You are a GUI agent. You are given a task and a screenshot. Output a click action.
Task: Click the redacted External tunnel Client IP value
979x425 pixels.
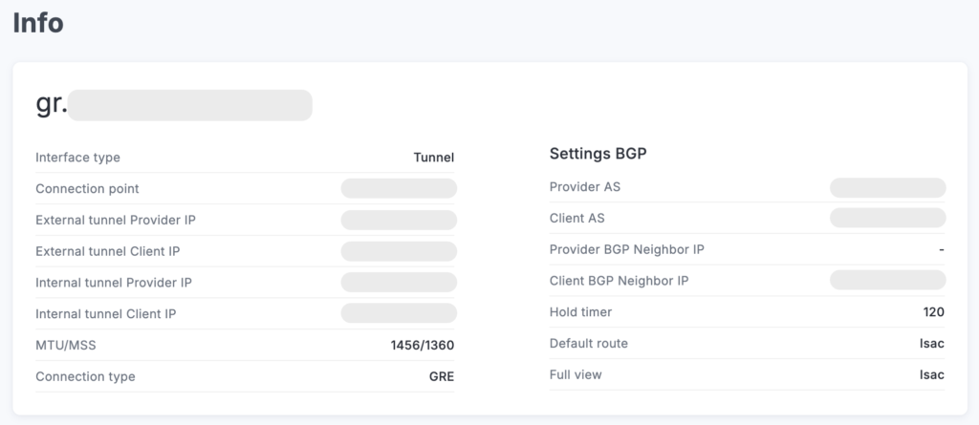399,251
